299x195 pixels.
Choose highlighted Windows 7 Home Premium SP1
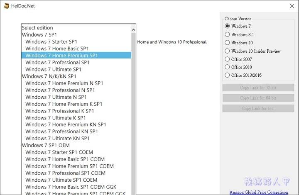pos(76,56)
